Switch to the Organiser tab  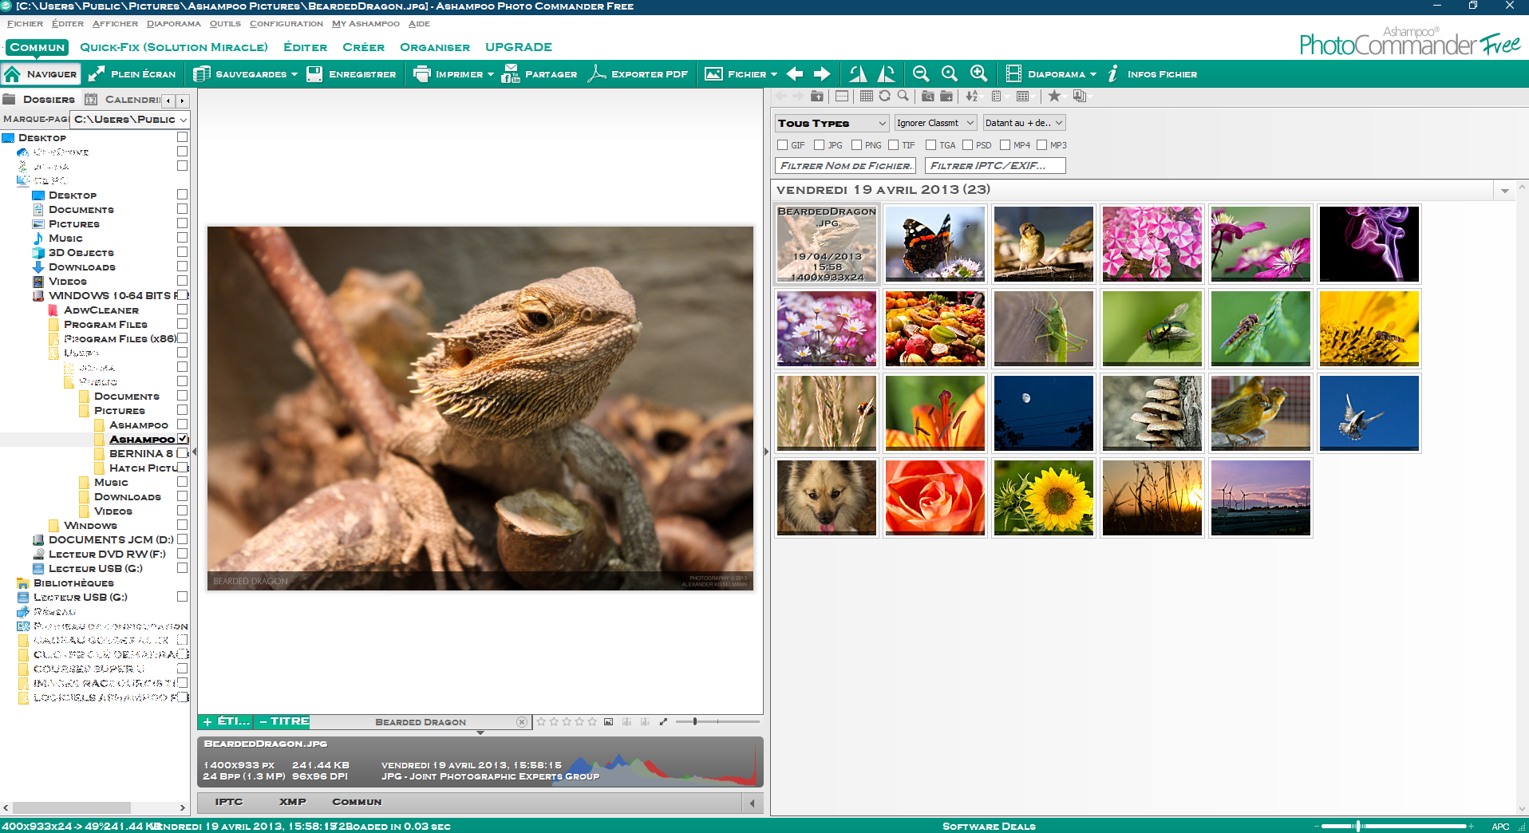pyautogui.click(x=434, y=47)
